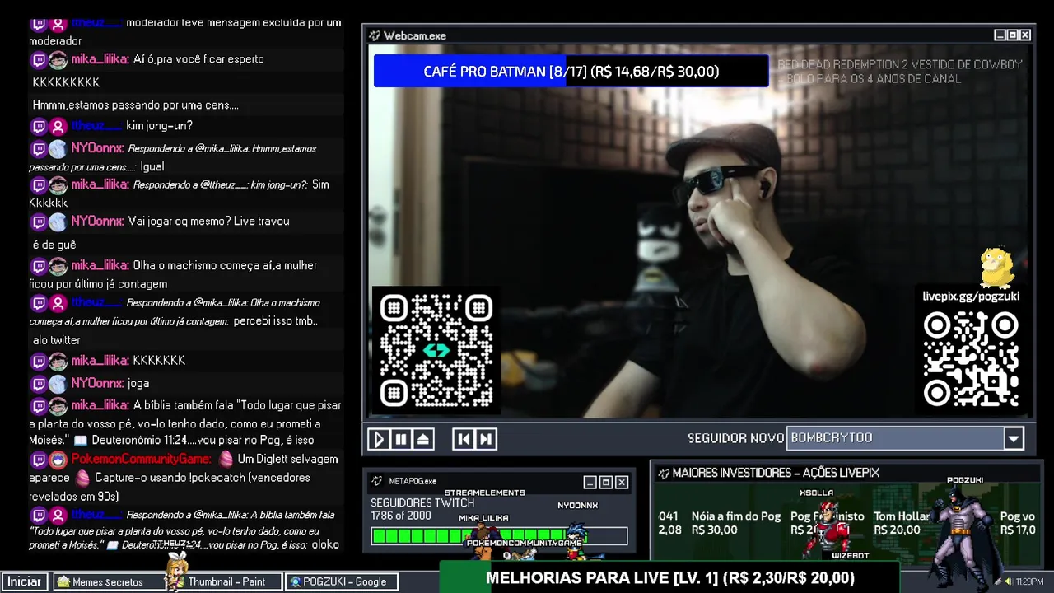Click the play button in Webcam.exe controls
Screen dimensions: 1054x593
tap(379, 439)
